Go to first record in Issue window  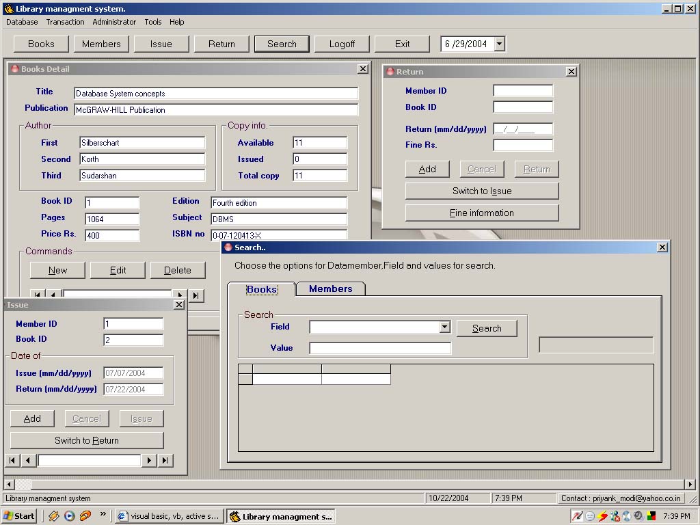12,460
